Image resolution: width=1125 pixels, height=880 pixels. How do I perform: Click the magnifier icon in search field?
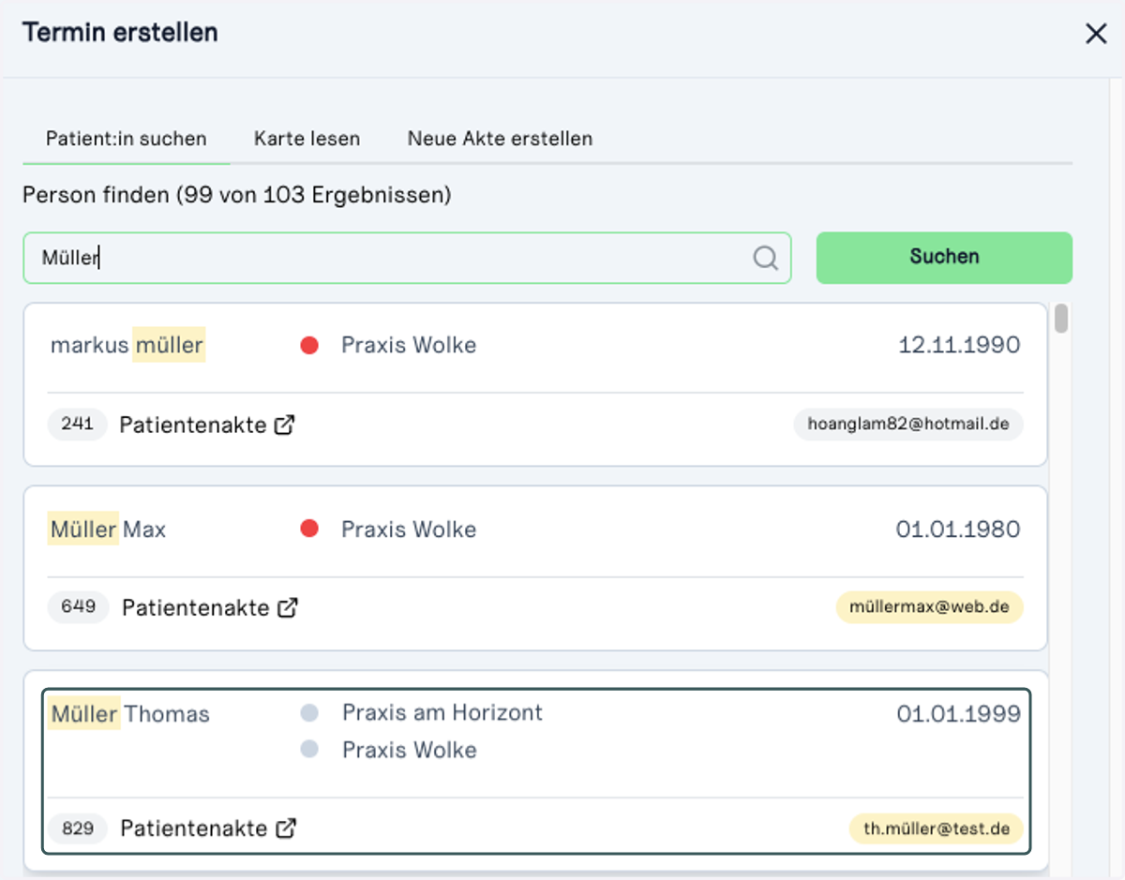(766, 258)
